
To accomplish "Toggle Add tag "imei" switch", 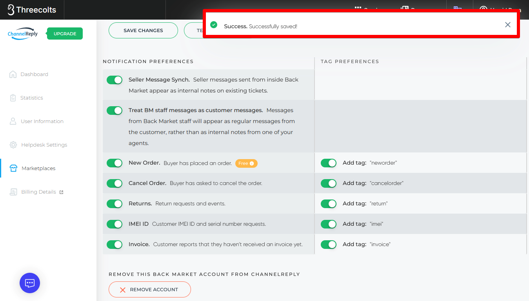I will click(x=329, y=224).
